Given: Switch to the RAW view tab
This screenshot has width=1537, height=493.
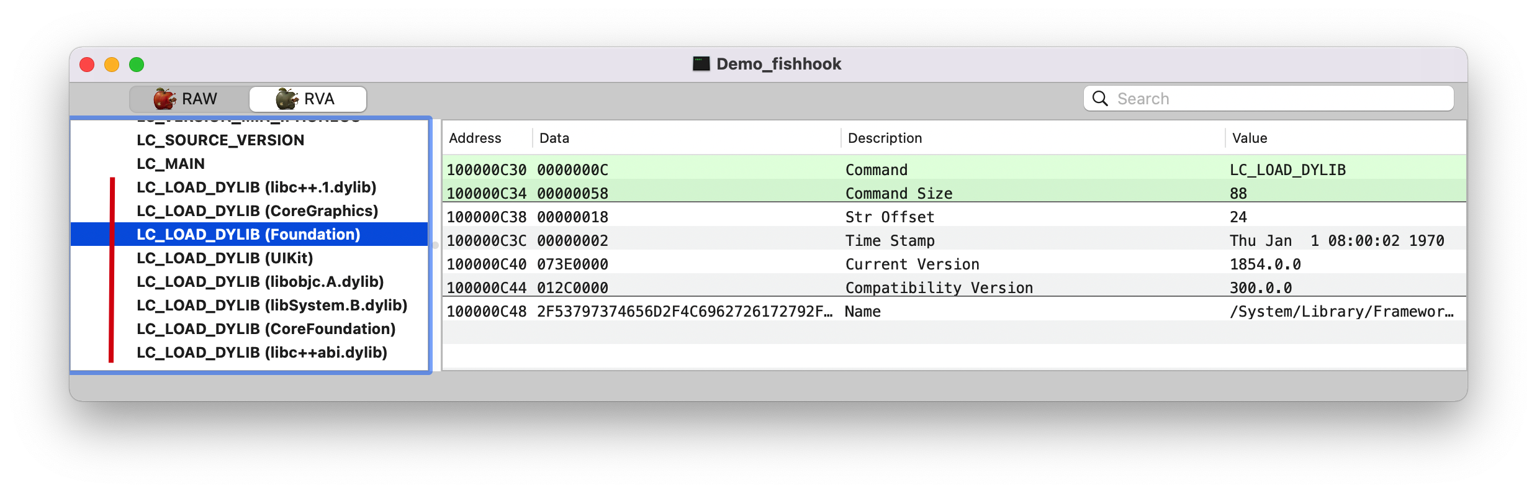Looking at the screenshot, I should 189,99.
